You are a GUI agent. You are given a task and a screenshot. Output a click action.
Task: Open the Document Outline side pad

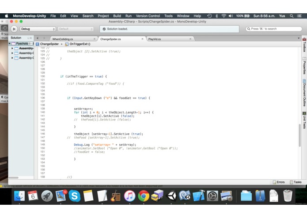tap(304, 93)
